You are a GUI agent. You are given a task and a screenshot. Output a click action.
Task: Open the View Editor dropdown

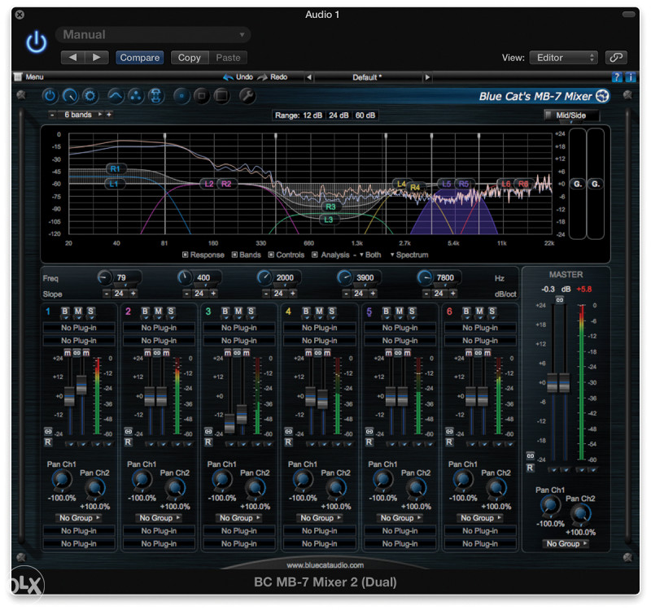coord(563,58)
